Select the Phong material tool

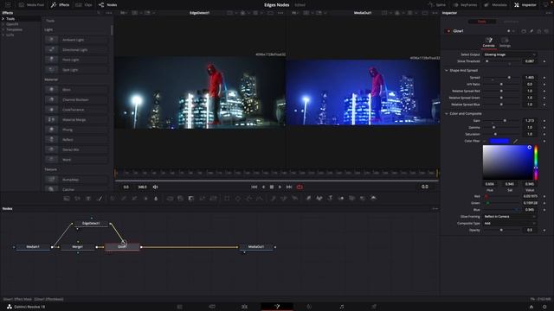(76, 130)
